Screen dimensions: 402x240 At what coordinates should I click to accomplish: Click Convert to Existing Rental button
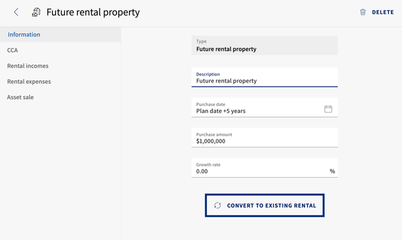pos(265,205)
